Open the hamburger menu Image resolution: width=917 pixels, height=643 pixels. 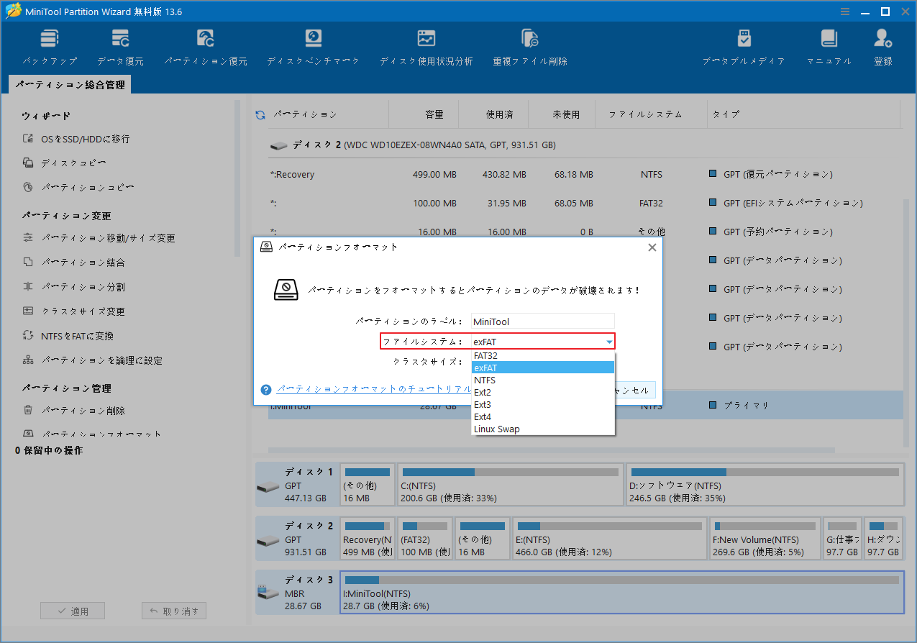[x=844, y=11]
